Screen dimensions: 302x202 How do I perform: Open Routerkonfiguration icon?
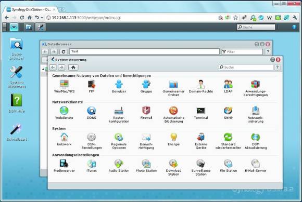click(119, 114)
